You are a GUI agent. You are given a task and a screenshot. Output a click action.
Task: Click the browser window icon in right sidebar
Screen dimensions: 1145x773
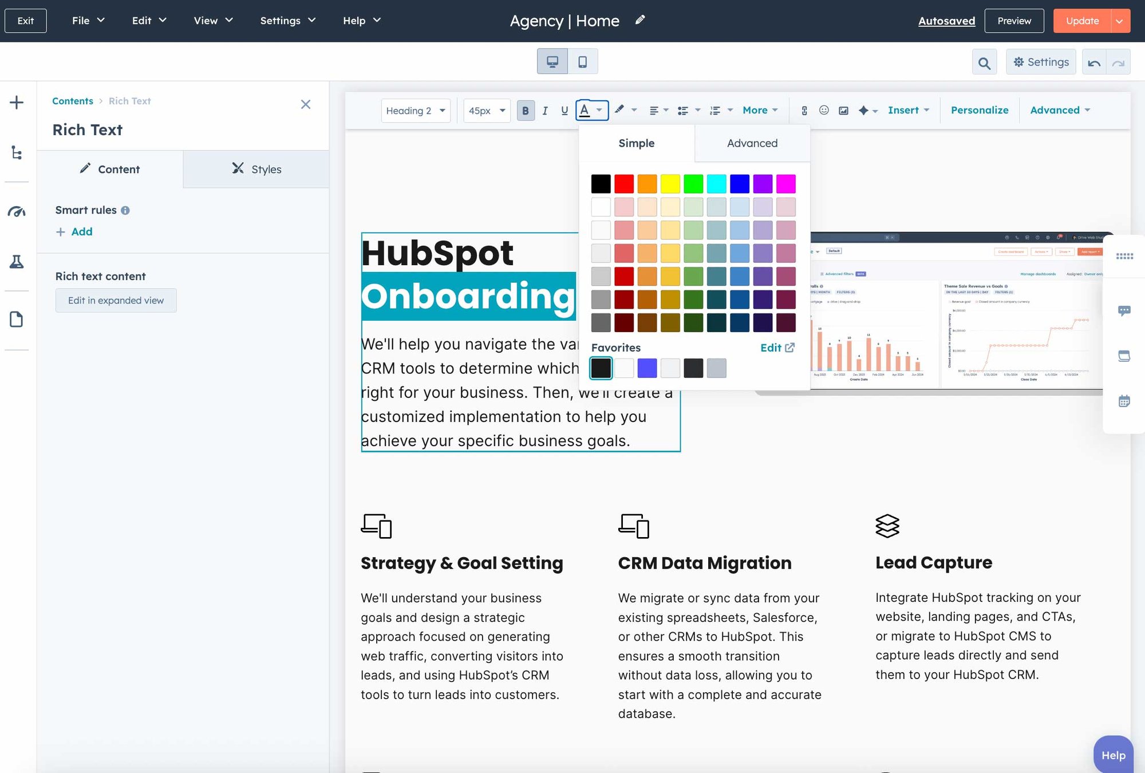pos(1124,356)
